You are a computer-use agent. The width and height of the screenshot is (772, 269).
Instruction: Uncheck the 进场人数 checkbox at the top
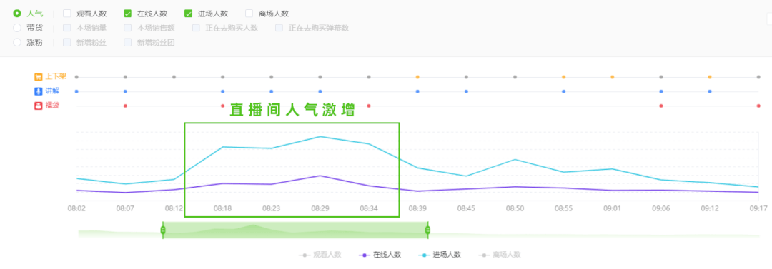188,14
